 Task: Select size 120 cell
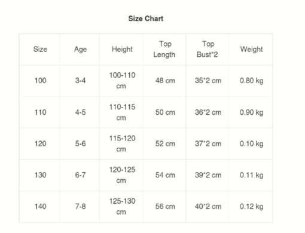click(x=41, y=143)
